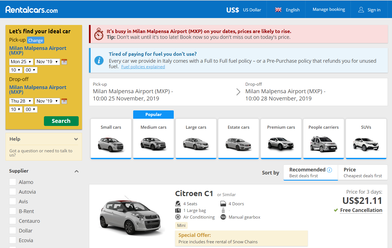Select the People carriers car image
392x248 pixels.
click(x=323, y=144)
